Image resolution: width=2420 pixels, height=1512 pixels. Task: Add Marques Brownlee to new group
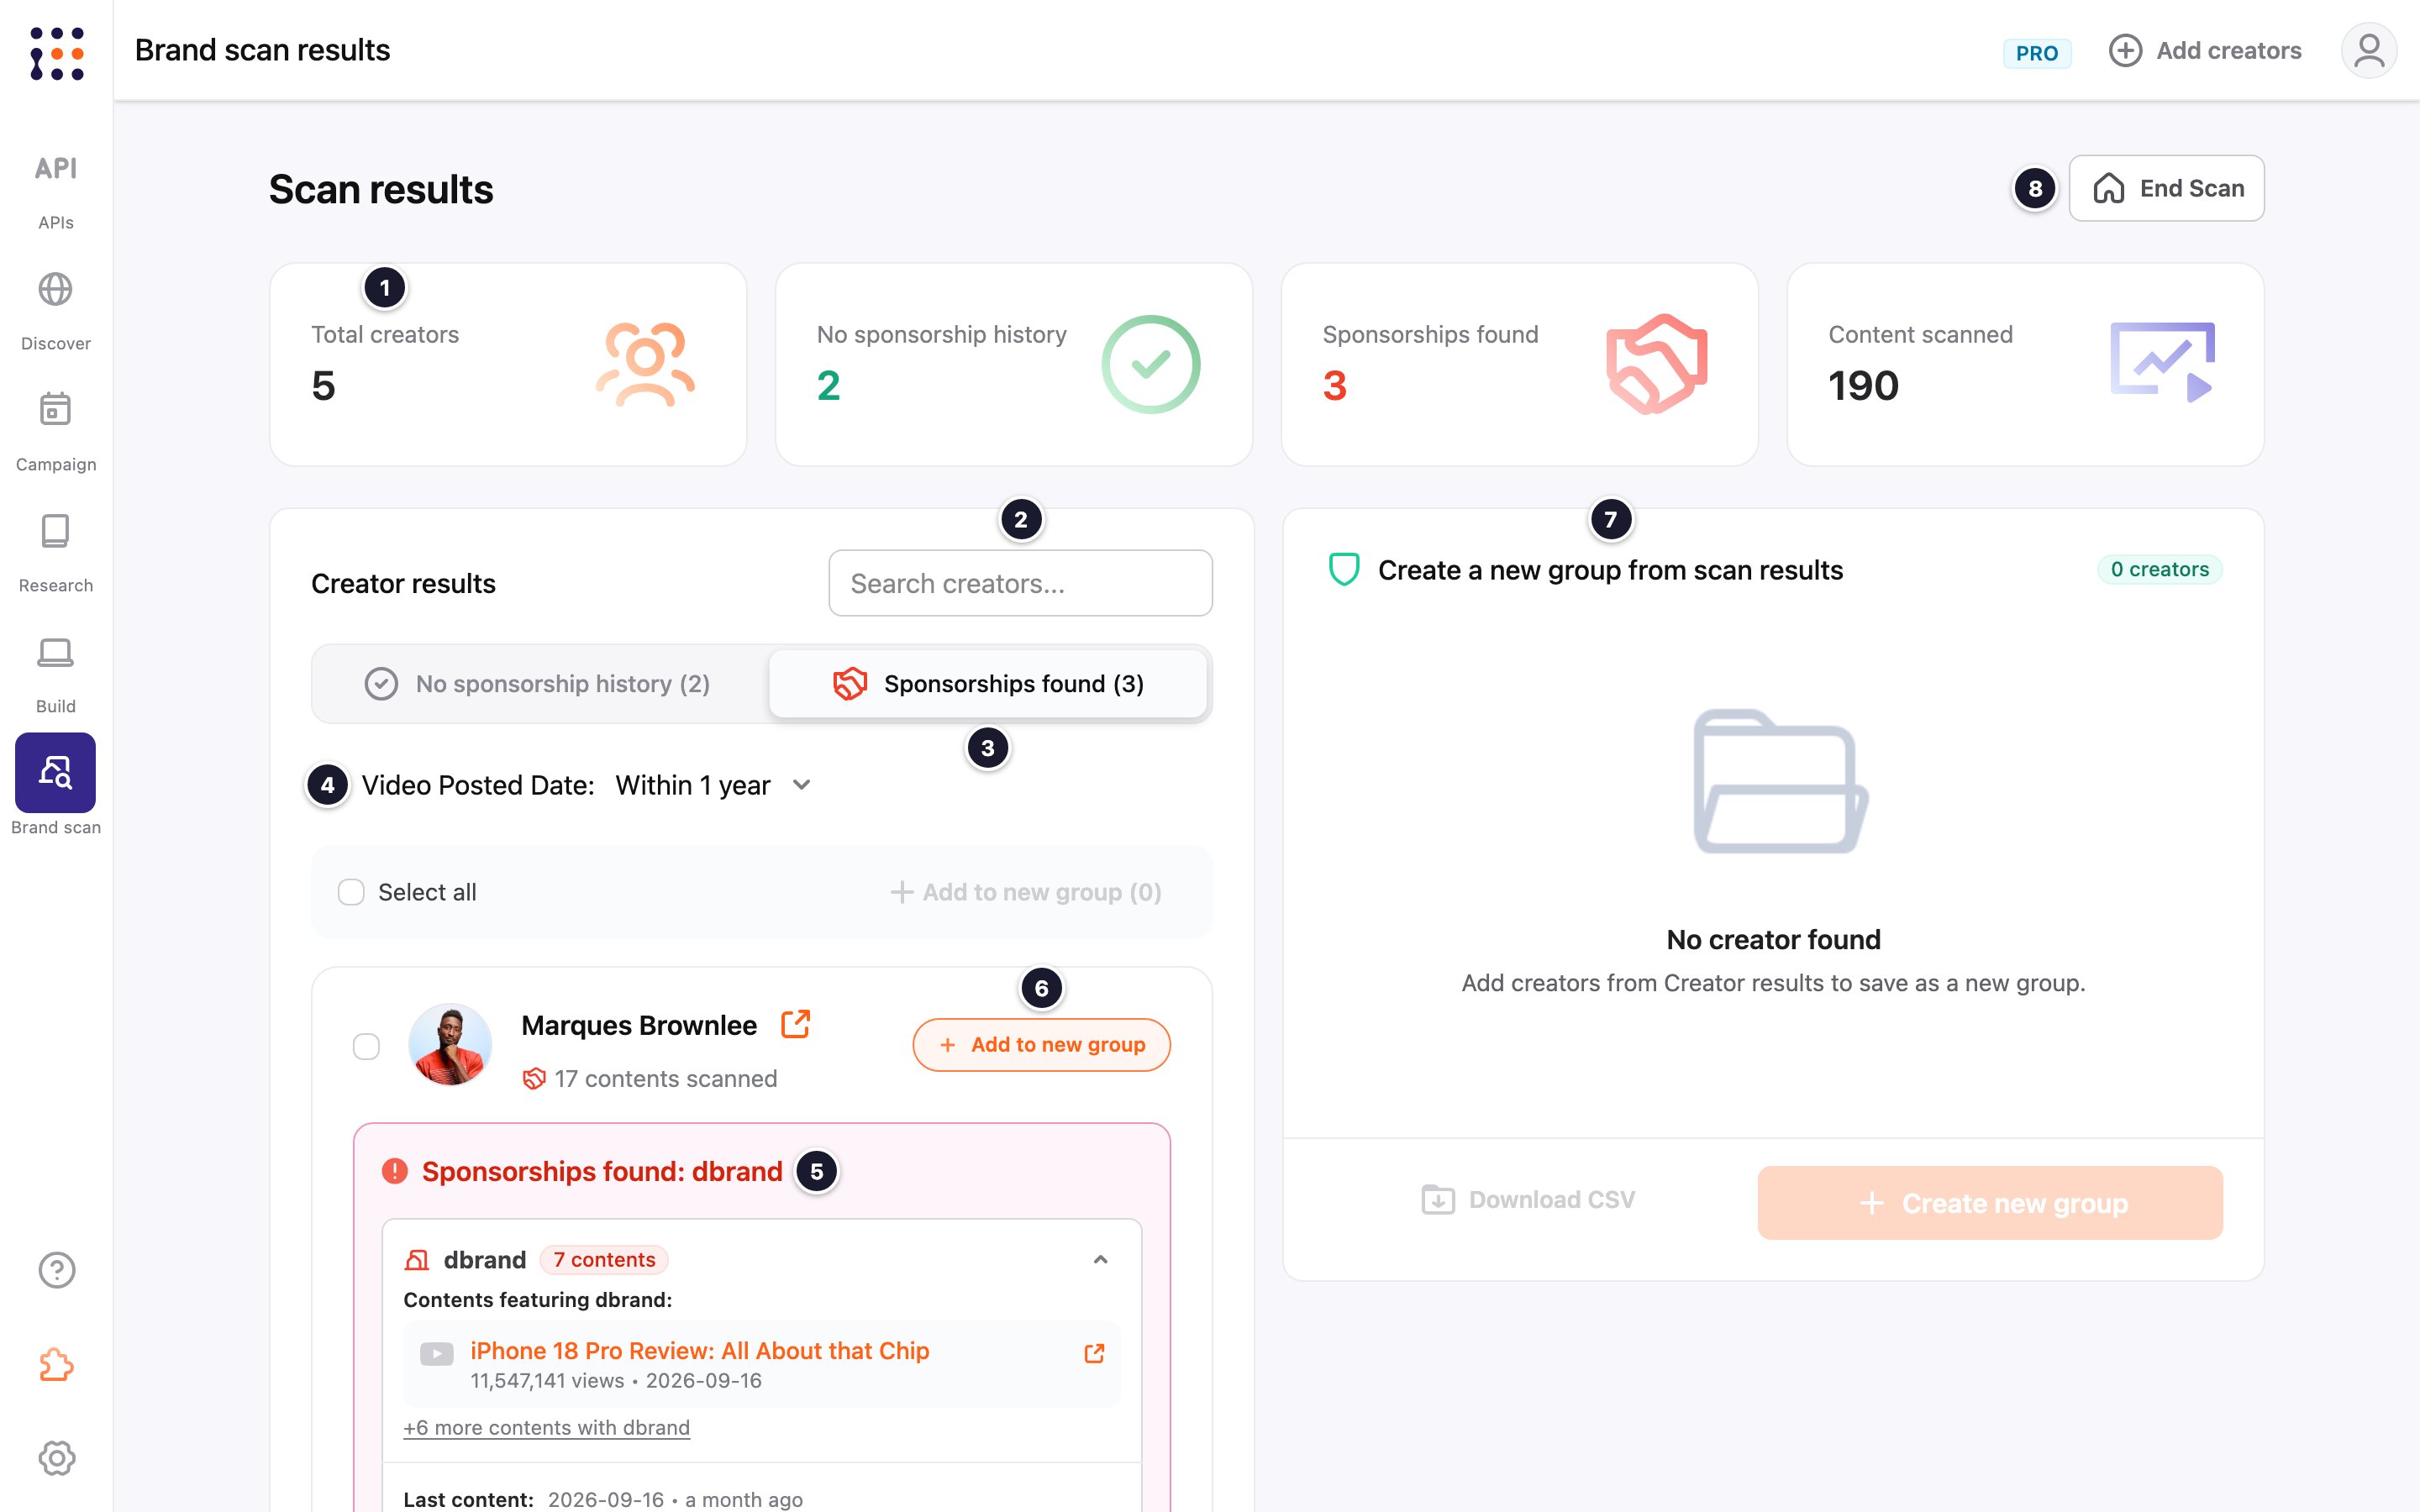1041,1045
